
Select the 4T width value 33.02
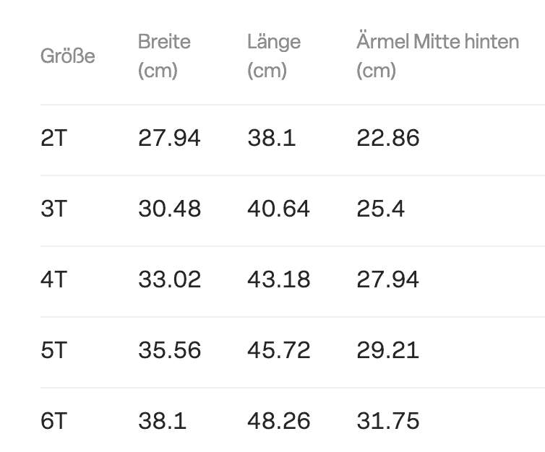[x=169, y=279]
